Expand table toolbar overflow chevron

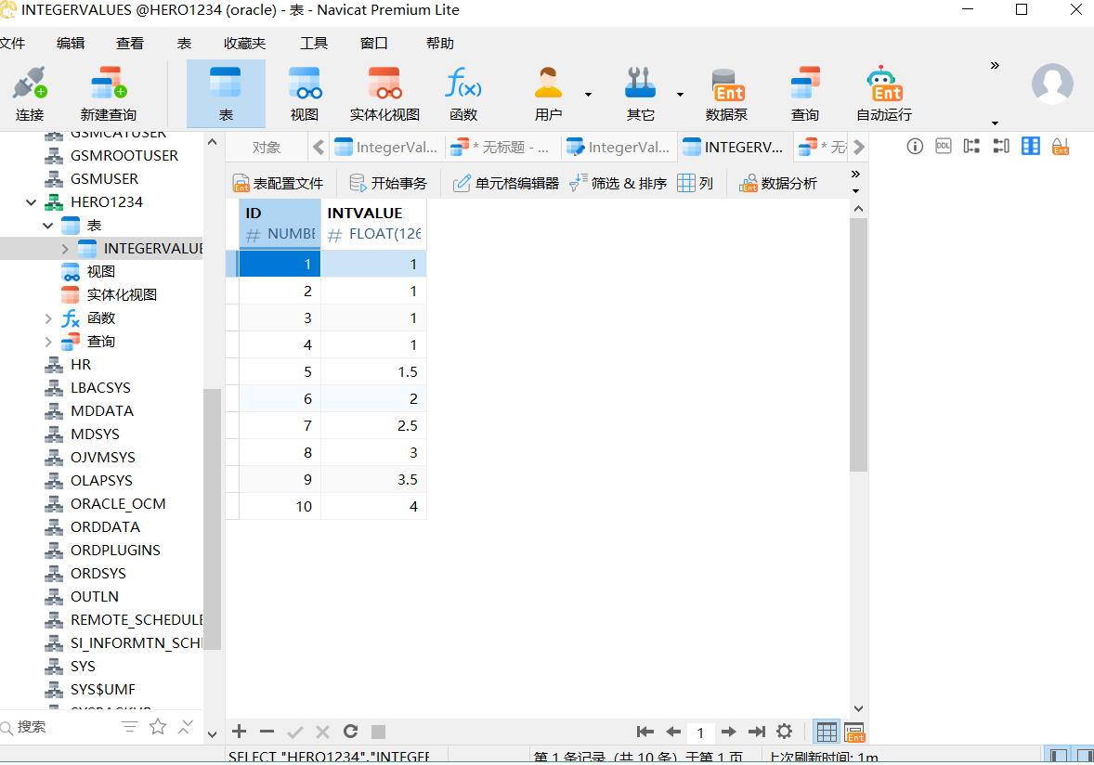coord(856,174)
